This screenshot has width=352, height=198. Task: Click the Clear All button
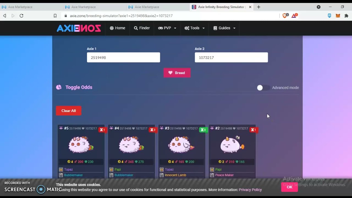[x=68, y=111]
